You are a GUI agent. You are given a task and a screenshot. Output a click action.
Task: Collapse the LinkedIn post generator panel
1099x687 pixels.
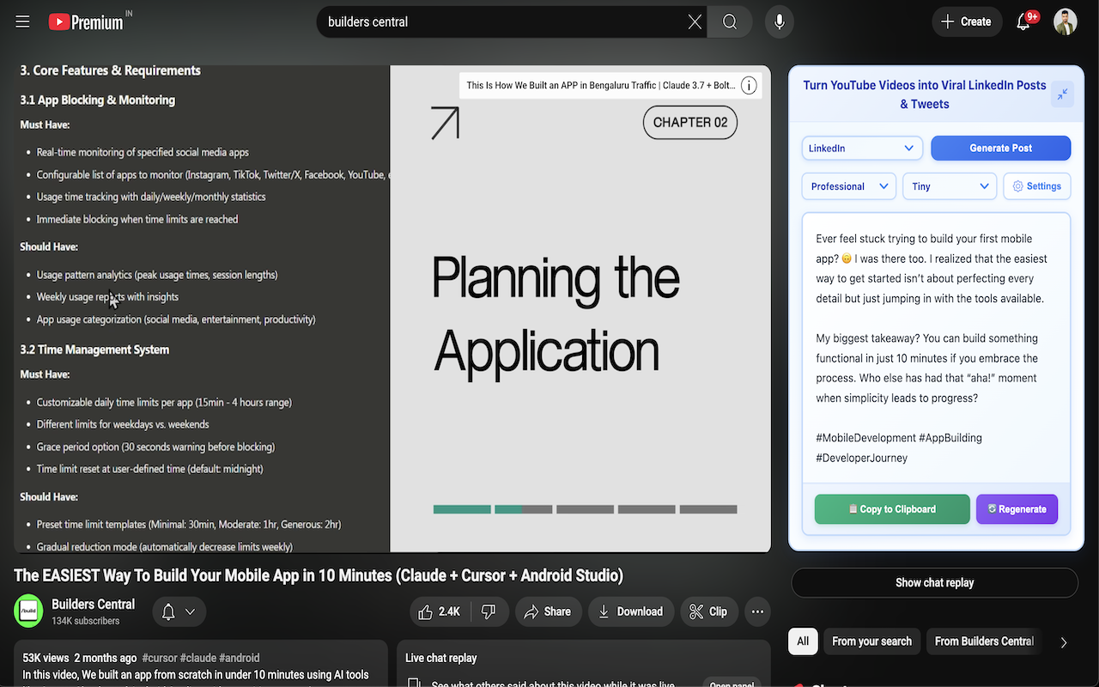click(x=1063, y=94)
